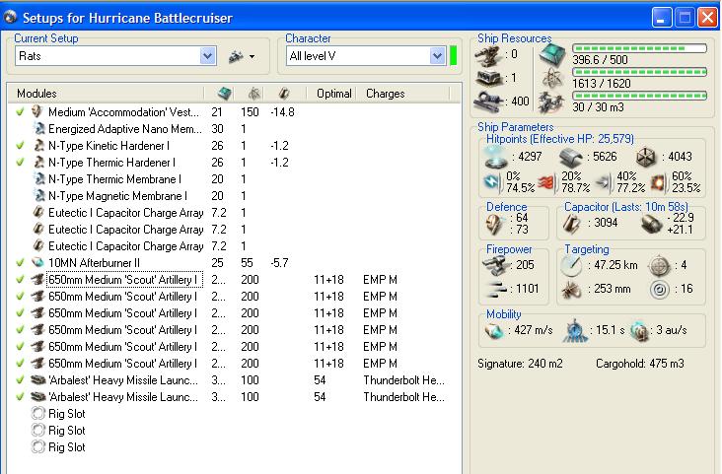
Task: Click the CPU usage bar 396.6 / 500
Action: 639,46
